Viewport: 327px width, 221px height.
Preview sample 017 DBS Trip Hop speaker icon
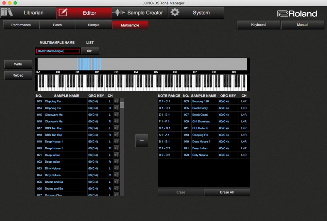pyautogui.click(x=116, y=128)
